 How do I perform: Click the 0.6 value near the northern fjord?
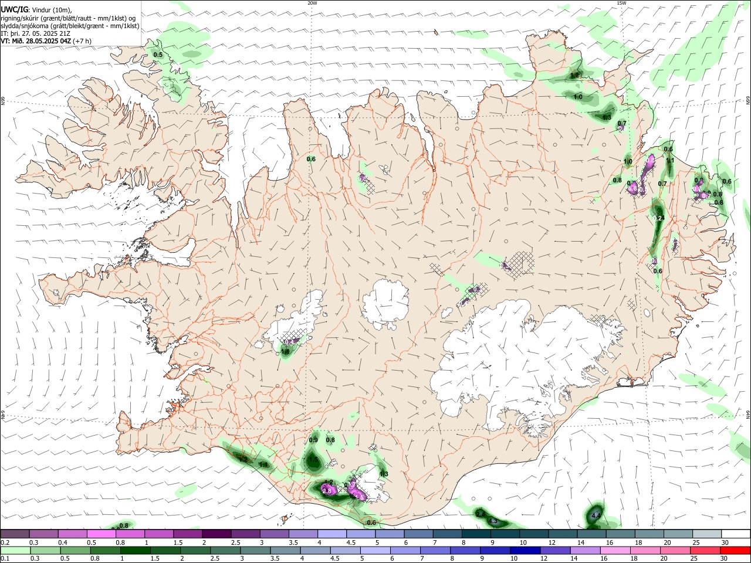click(311, 159)
